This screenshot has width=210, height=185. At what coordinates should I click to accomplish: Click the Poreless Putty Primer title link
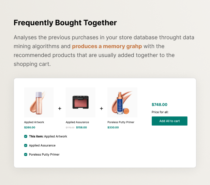click(121, 122)
